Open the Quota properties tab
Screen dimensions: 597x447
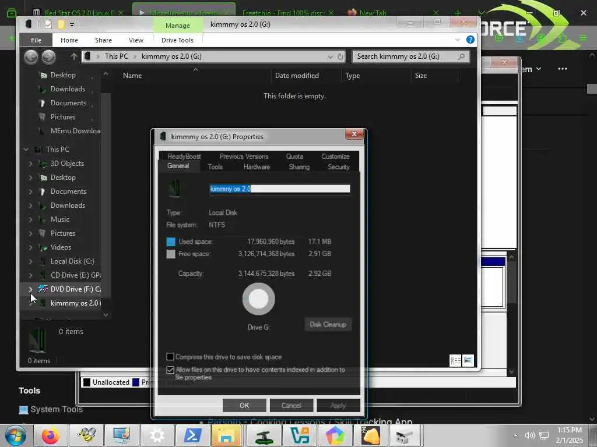click(x=294, y=156)
